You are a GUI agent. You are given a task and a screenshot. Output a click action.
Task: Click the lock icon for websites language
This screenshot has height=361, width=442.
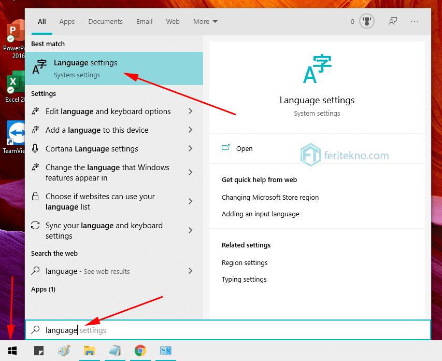coord(35,196)
